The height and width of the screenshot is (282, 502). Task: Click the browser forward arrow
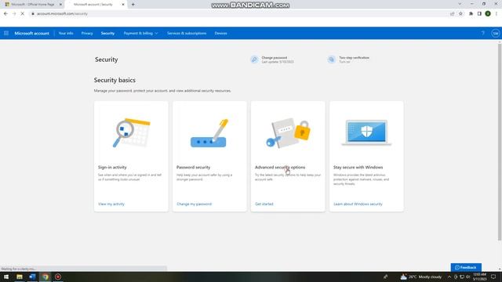(14, 14)
